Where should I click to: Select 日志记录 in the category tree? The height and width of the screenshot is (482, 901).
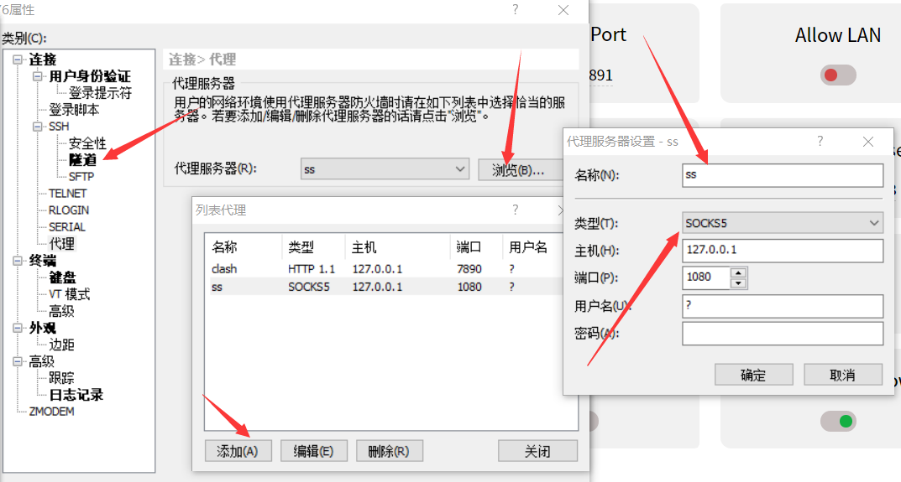point(76,395)
